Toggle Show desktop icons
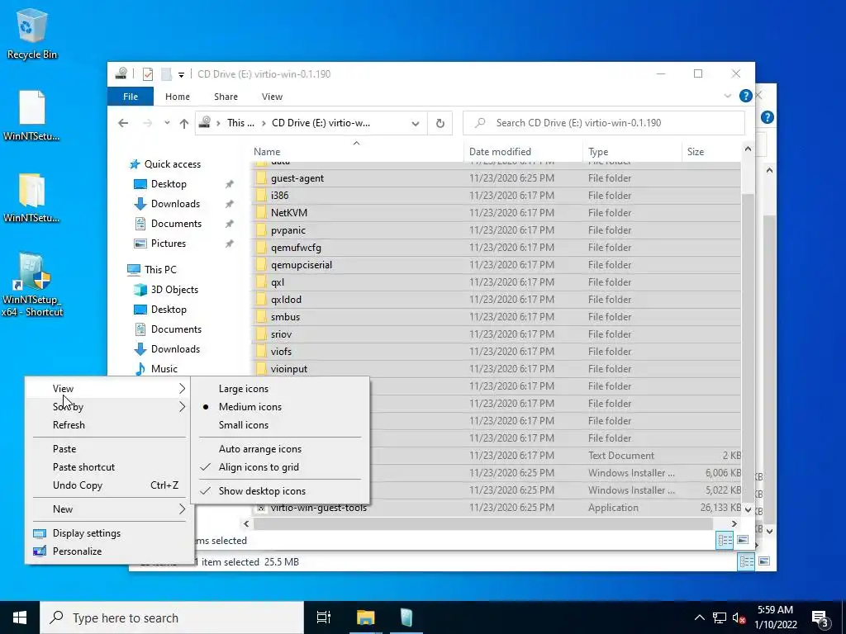 280,491
